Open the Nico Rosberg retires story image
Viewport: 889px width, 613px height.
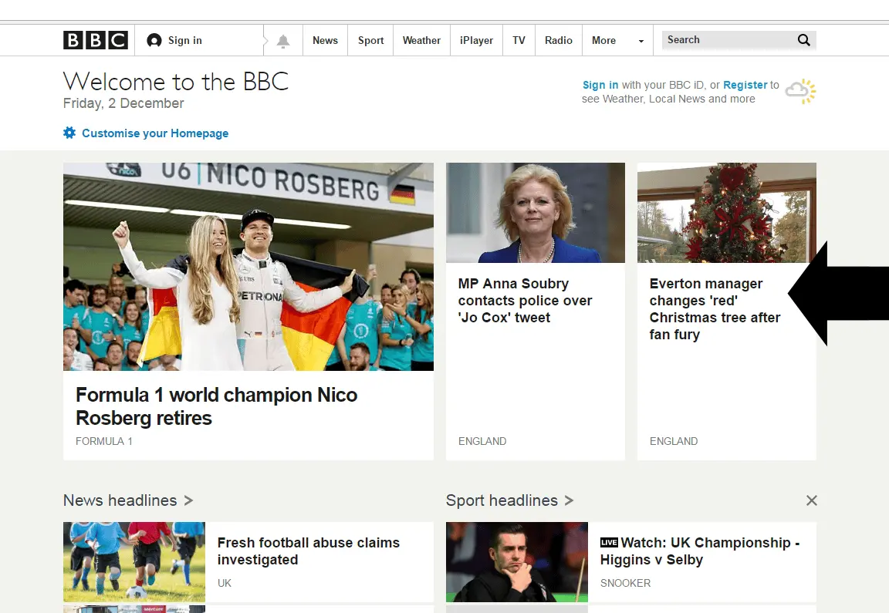(248, 266)
